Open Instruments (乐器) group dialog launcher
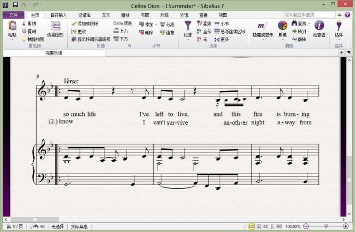This screenshot has height=232, width=356. pyautogui.click(x=130, y=46)
